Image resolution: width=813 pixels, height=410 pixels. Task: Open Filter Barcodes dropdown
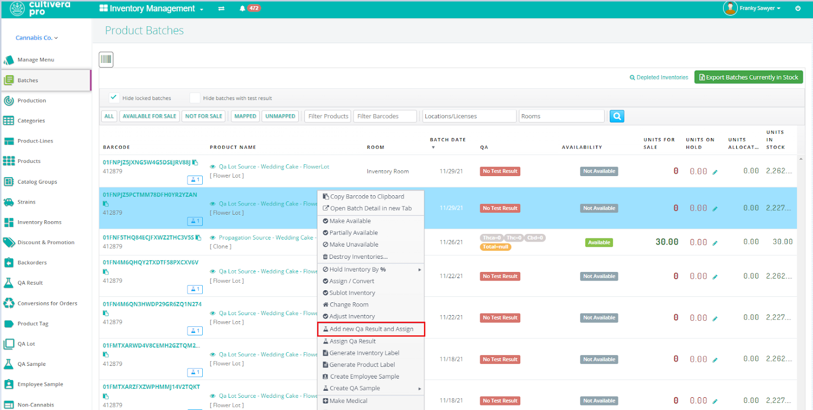tap(385, 116)
